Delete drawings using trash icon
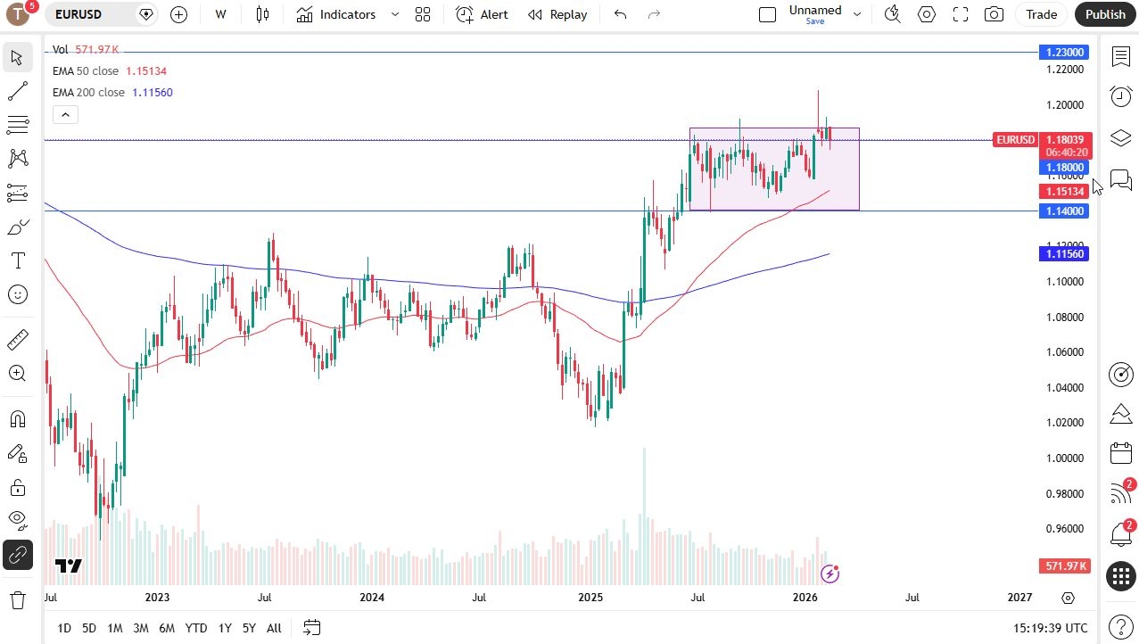 (17, 599)
